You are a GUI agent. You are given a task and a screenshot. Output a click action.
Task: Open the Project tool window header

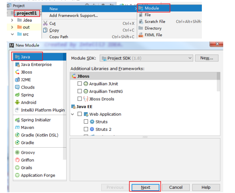[19, 6]
